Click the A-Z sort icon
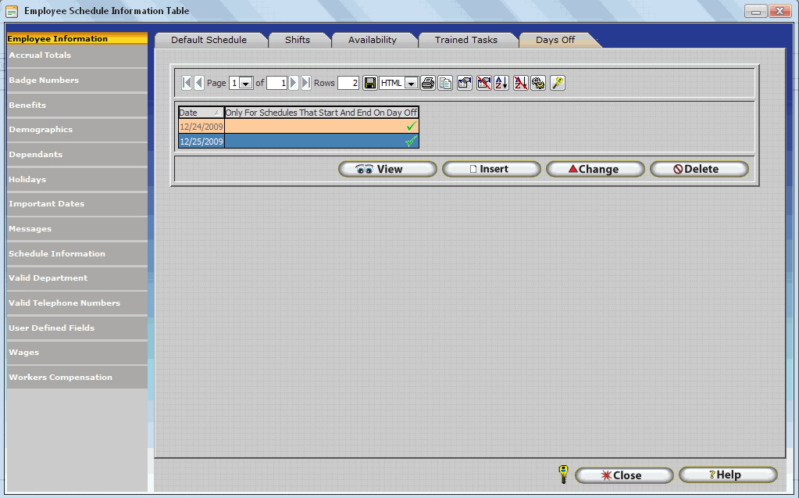This screenshot has width=799, height=498. 501,83
